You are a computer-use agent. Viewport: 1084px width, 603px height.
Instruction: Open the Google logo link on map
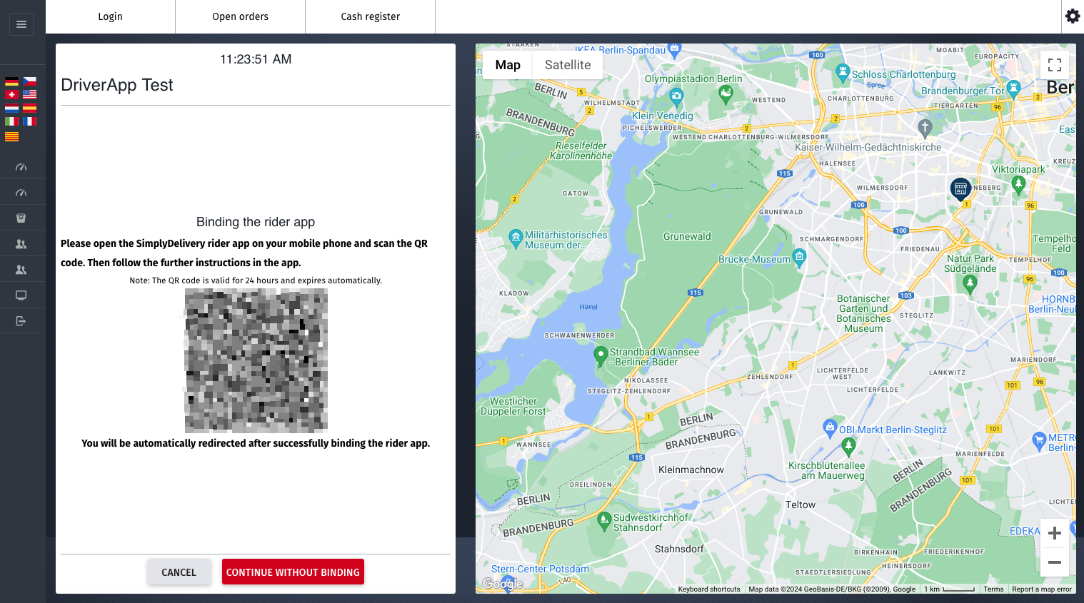click(503, 584)
